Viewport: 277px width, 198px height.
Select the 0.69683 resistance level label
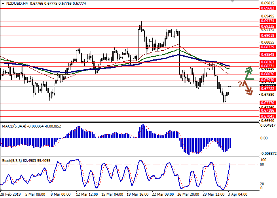[x=268, y=8]
